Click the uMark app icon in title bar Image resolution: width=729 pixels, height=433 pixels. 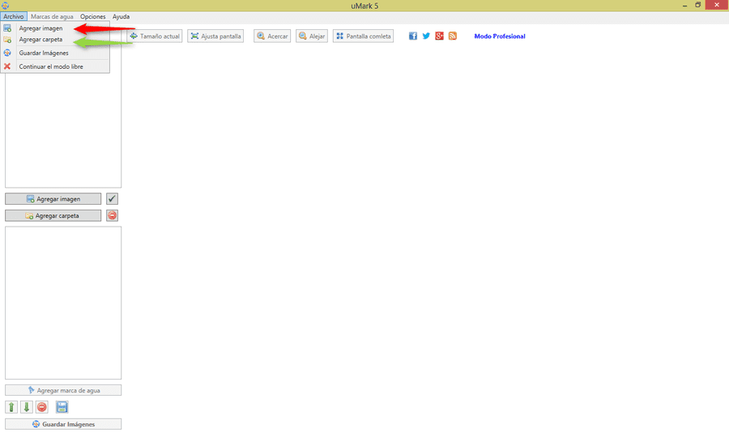[x=5, y=6]
